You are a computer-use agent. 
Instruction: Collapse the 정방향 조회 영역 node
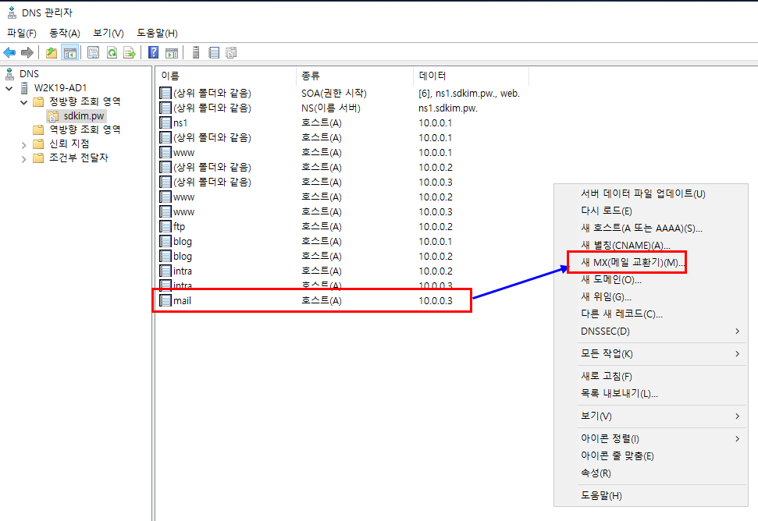click(x=23, y=102)
